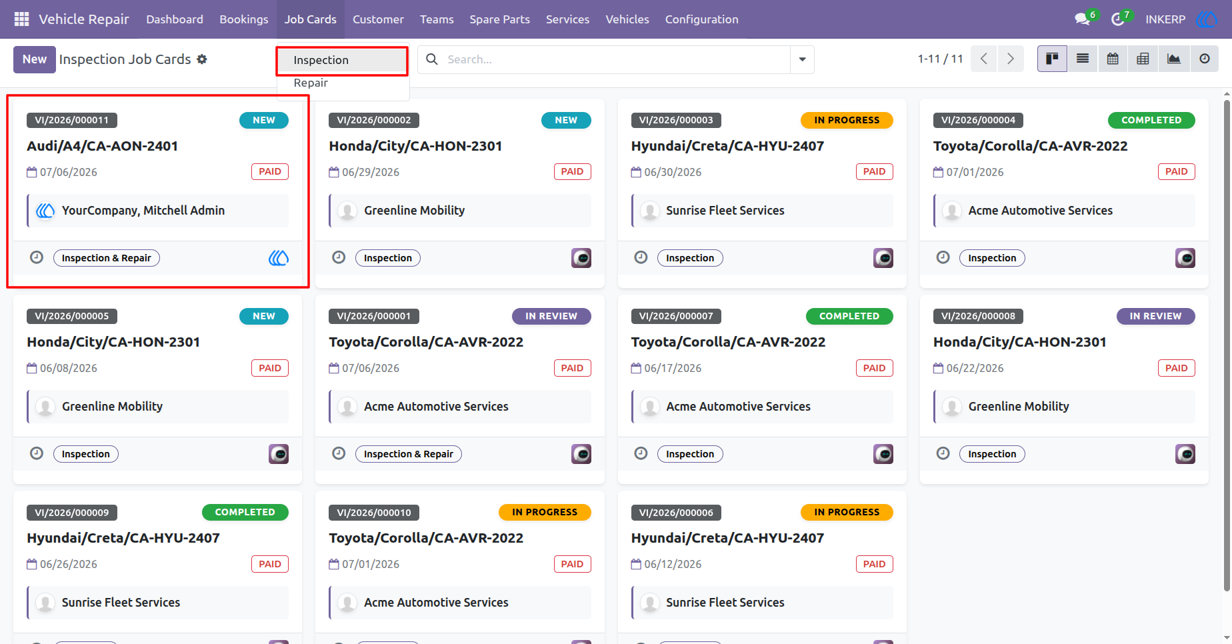Click user avatar on card VI/2026/000008
The height and width of the screenshot is (644, 1232).
click(x=1185, y=454)
